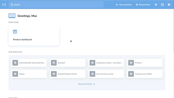The width and height of the screenshot is (174, 98).
Task: Click the plus create-new icon
Action: [156, 5]
